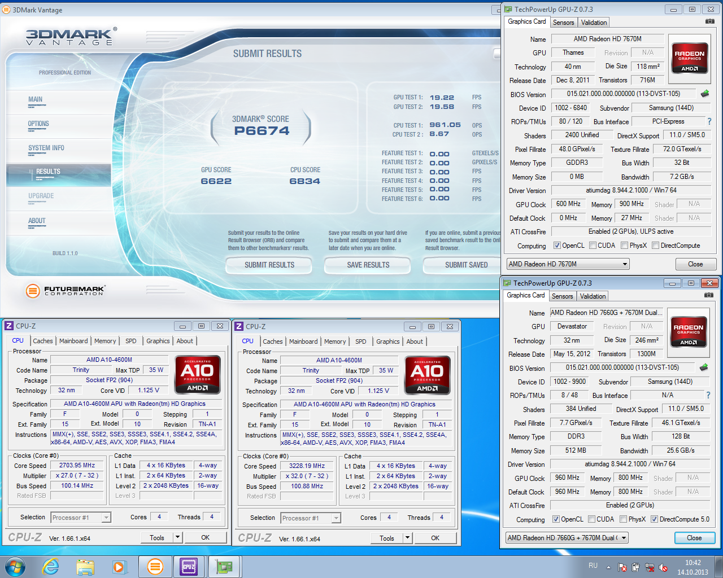Show hidden tray icons arrow
Screen dimensions: 723x578
pos(608,567)
